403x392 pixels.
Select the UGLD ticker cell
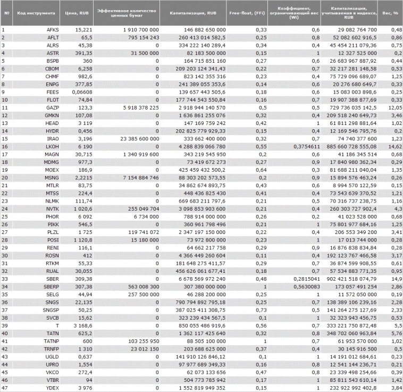pos(36,357)
